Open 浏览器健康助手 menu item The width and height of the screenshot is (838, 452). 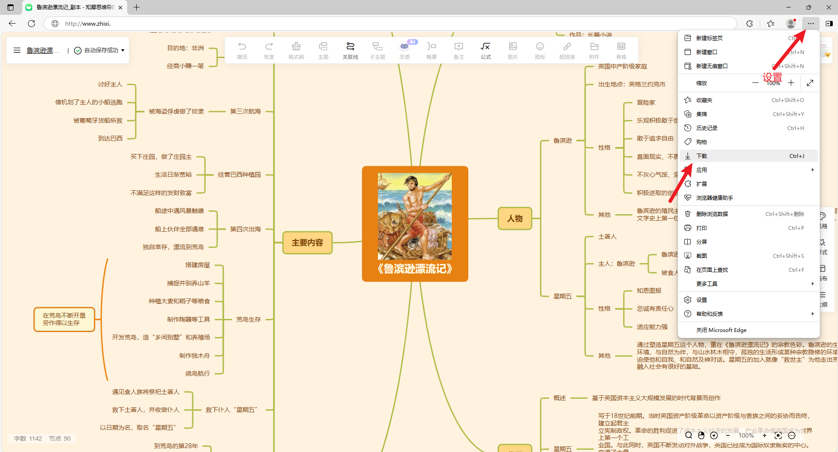(749, 198)
